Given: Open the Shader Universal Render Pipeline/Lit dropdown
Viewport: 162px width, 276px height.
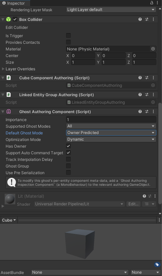Looking at the screenshot, I should (79, 204).
